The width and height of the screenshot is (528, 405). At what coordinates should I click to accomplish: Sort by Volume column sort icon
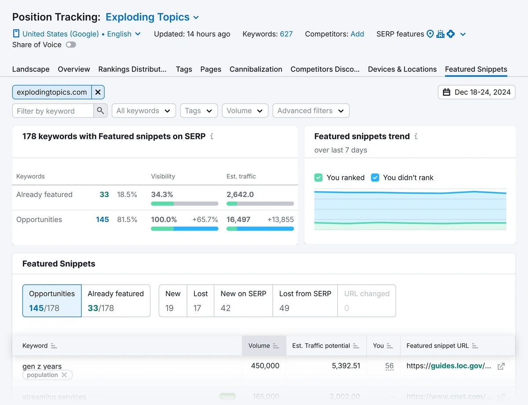click(276, 346)
